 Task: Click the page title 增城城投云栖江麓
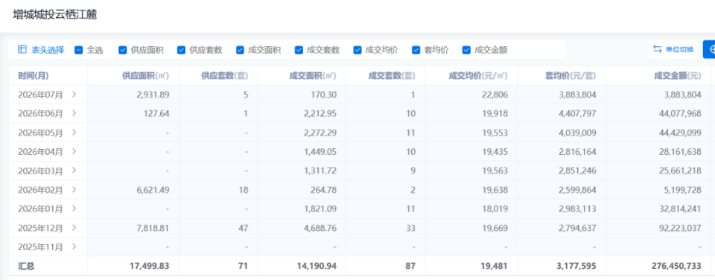[54, 15]
